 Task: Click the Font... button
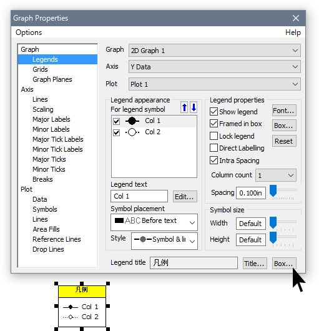coord(284,111)
